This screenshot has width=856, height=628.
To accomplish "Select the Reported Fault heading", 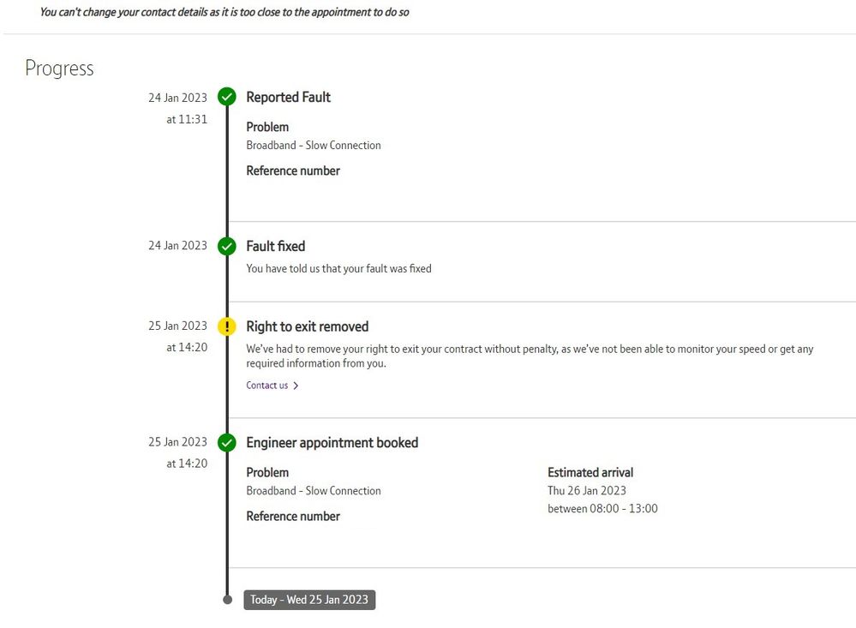I will tap(288, 98).
